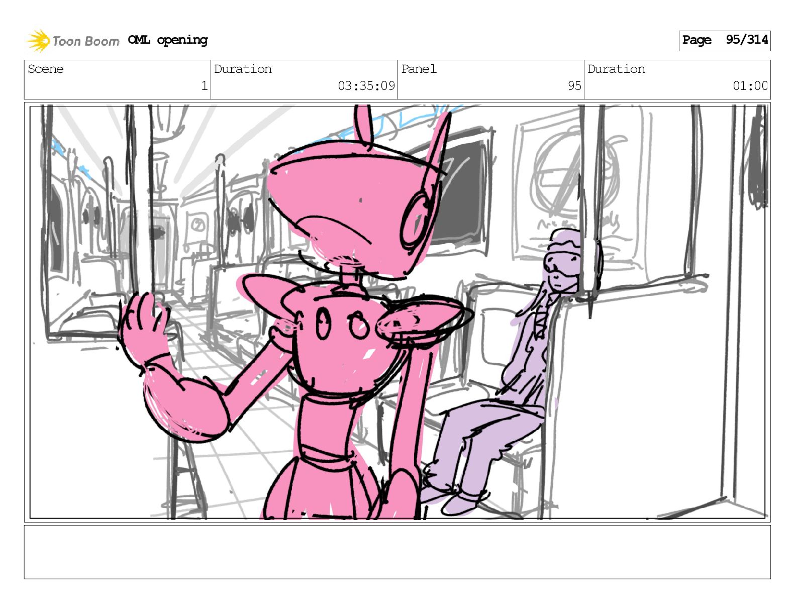Click the 'Page 95/314' indicator box
The width and height of the screenshot is (796, 615).
(x=724, y=40)
